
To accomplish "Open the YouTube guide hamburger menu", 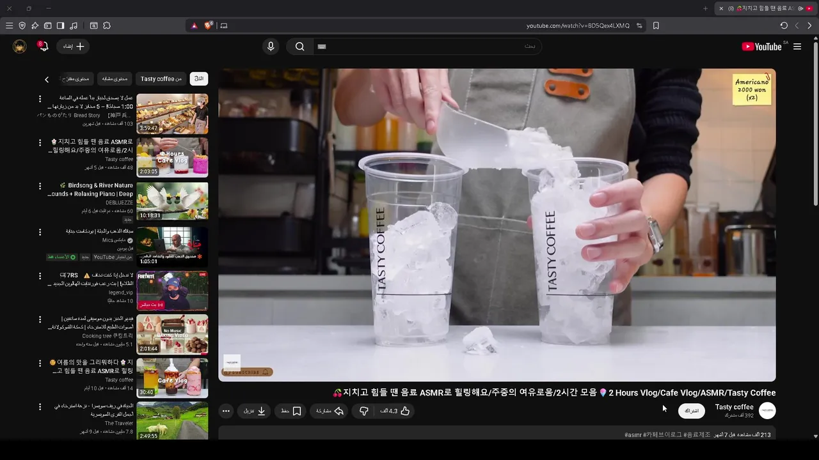I will point(797,46).
